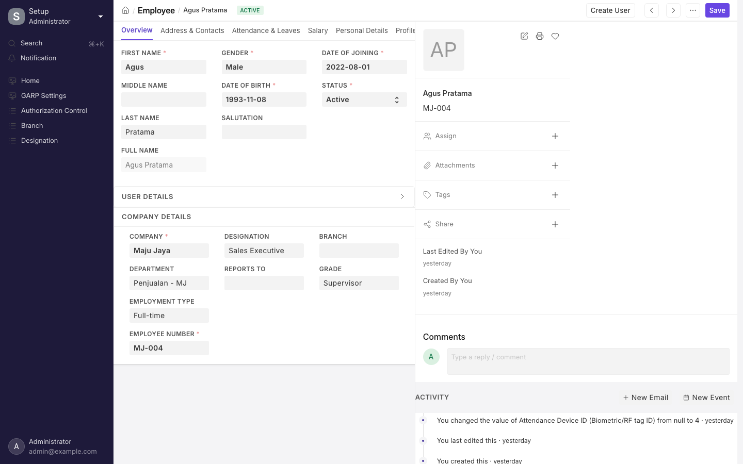Like this record with the heart icon
Screen dimensions: 743x464
555,36
